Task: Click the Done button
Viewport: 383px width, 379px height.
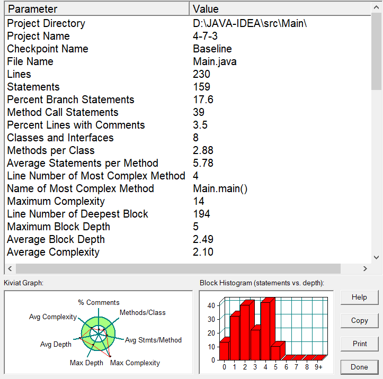Action: (x=359, y=367)
